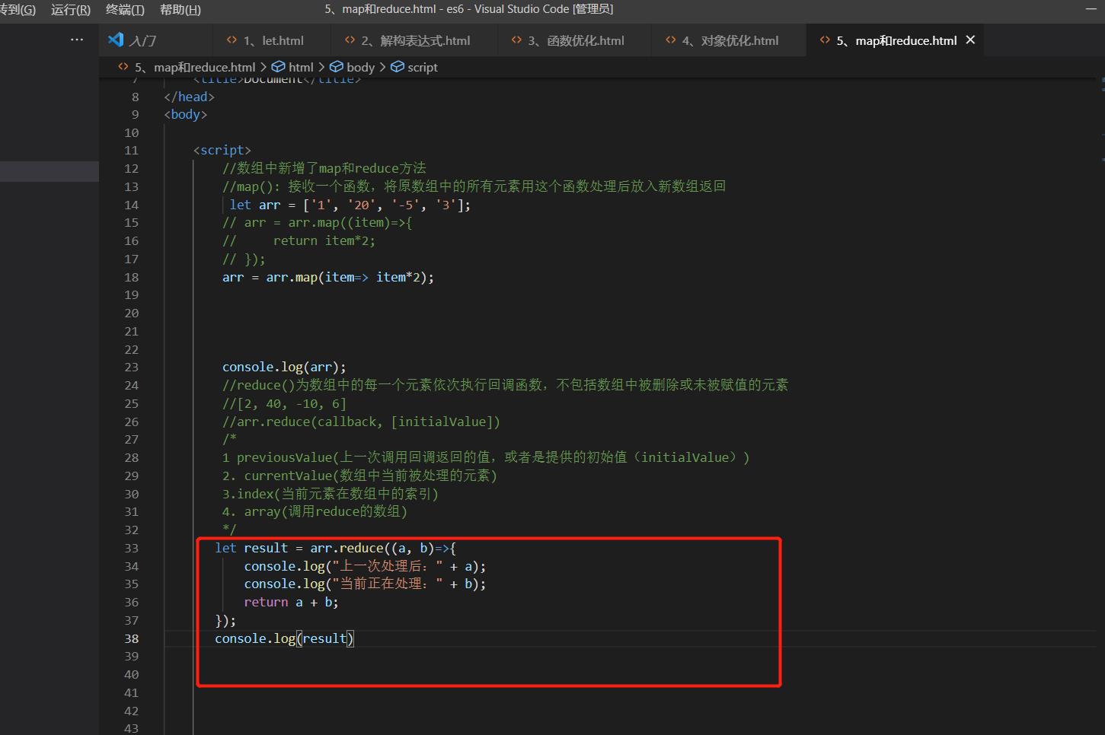Click the file icon on 4、对象优化.html tab
Screen dimensions: 1105x735
(x=670, y=40)
